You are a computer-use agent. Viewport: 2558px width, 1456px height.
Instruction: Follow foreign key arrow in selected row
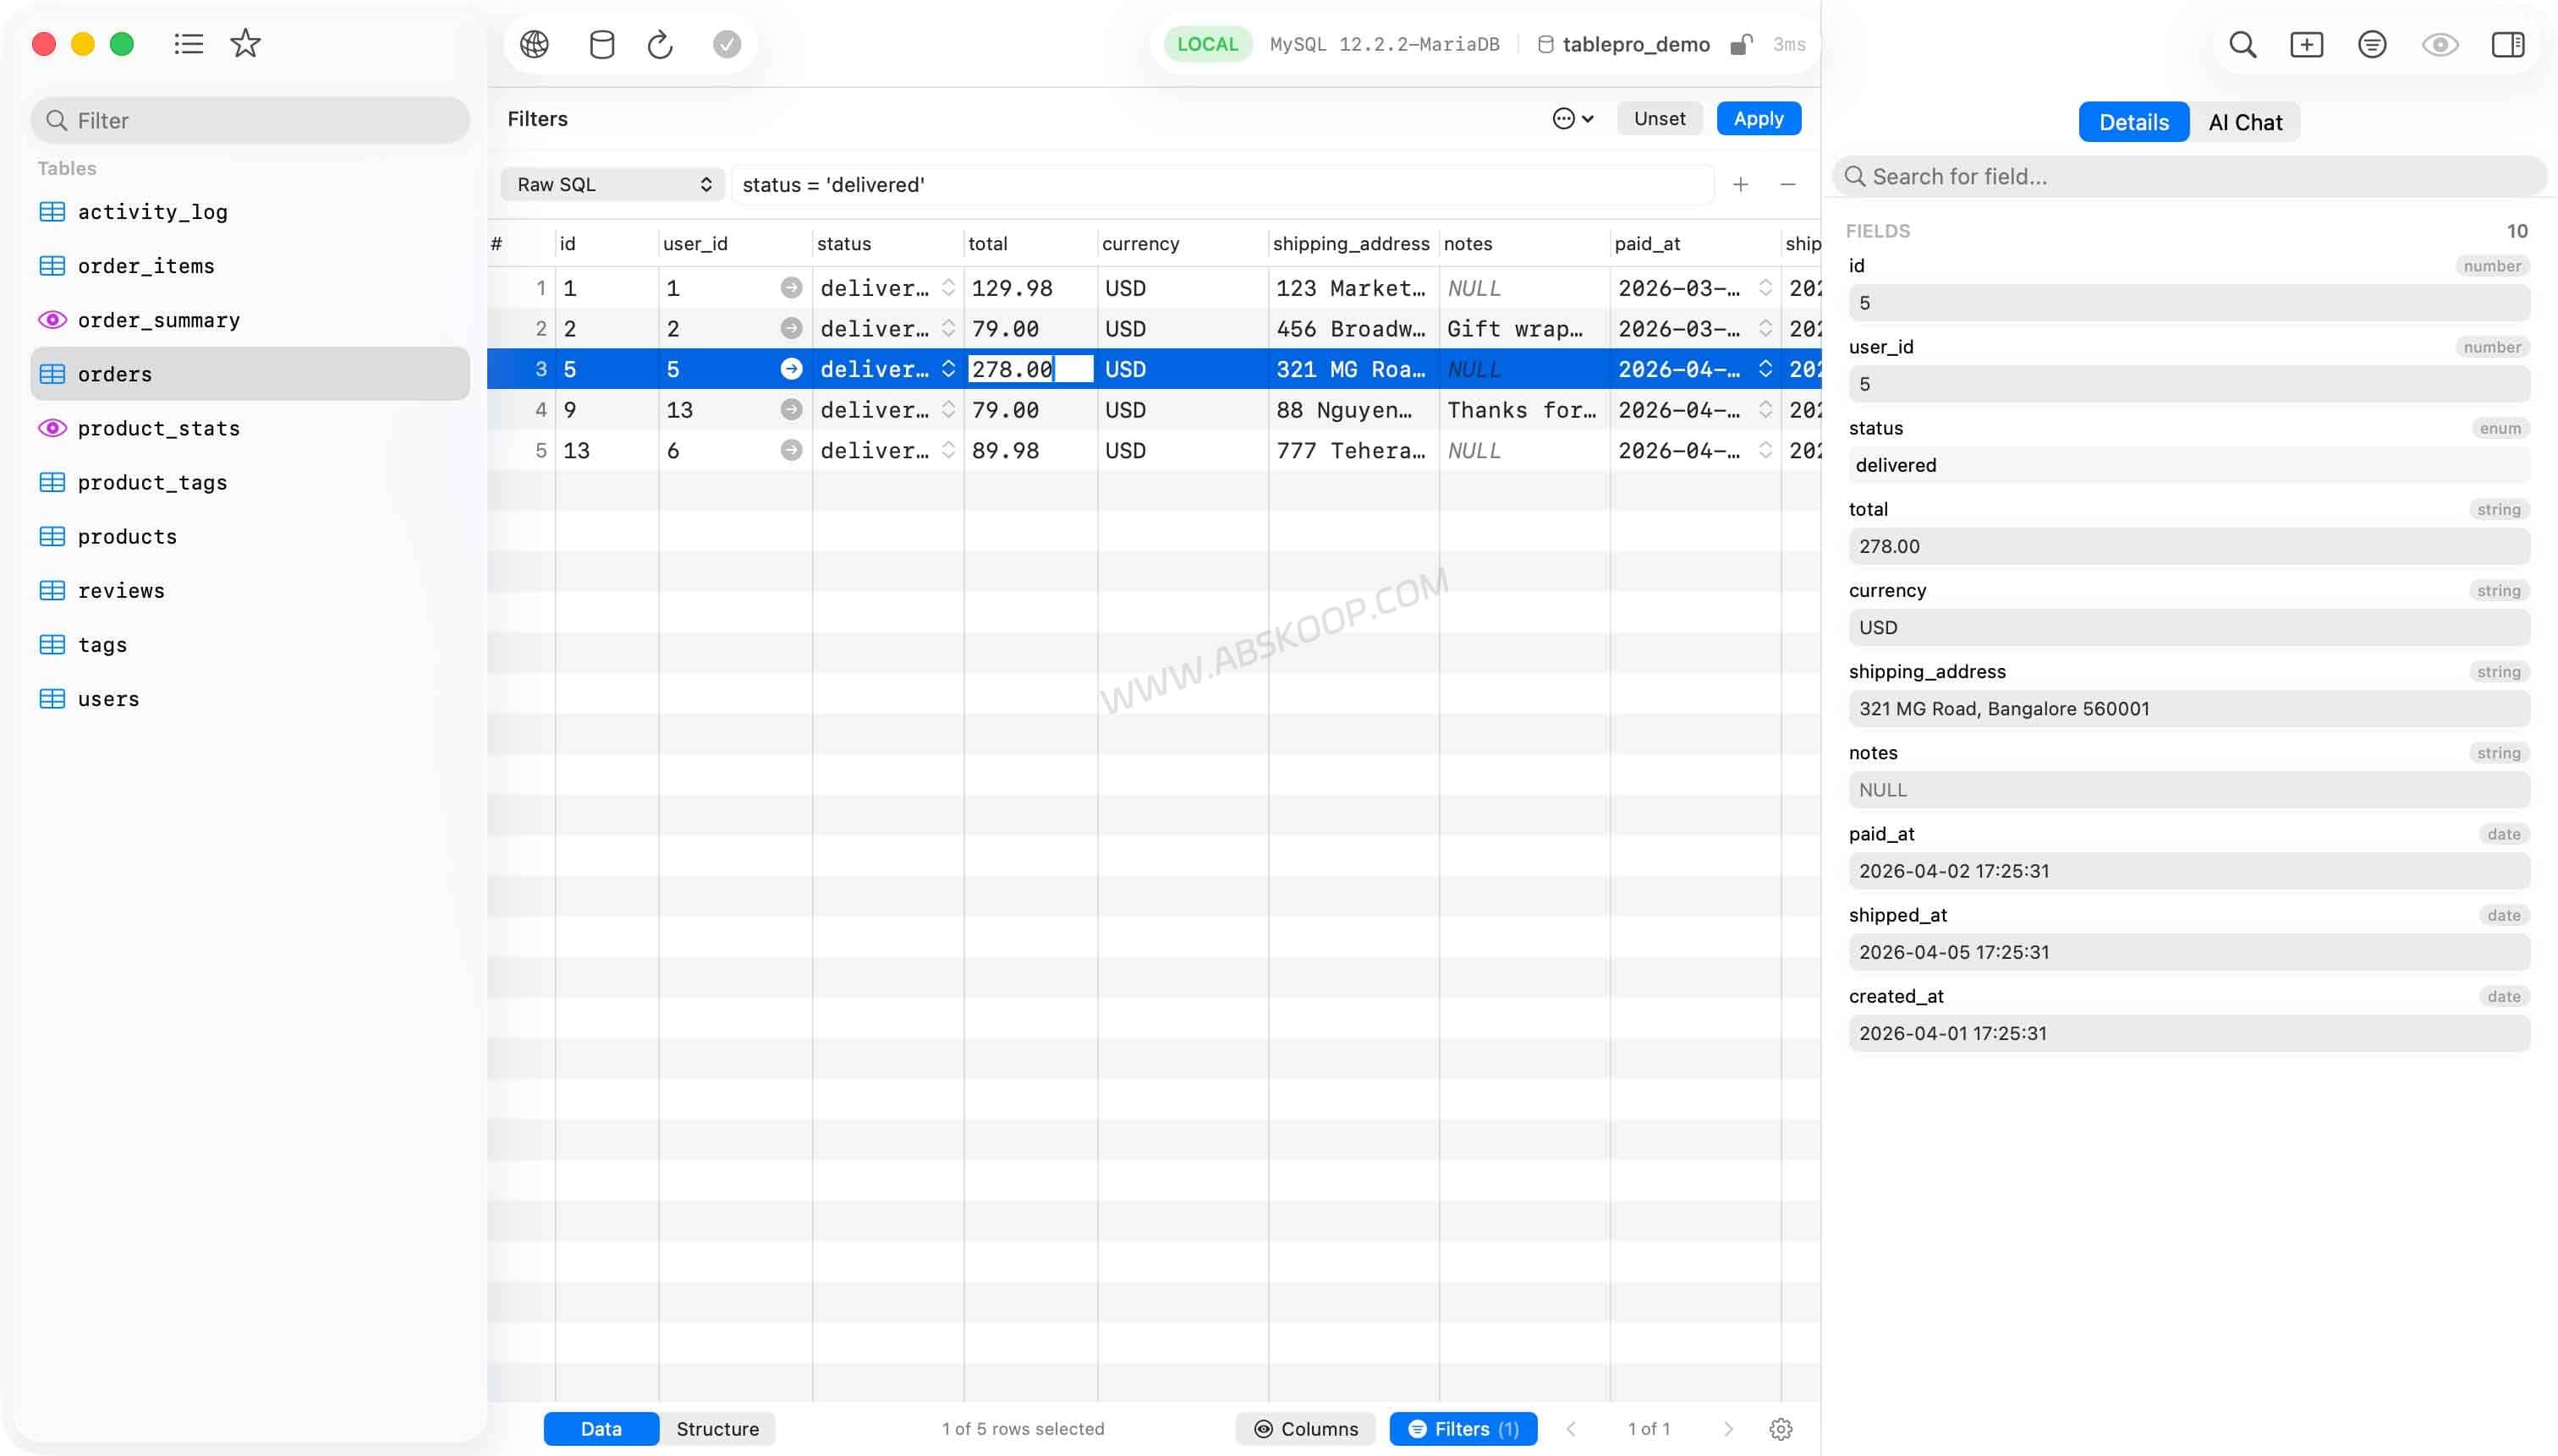click(791, 369)
